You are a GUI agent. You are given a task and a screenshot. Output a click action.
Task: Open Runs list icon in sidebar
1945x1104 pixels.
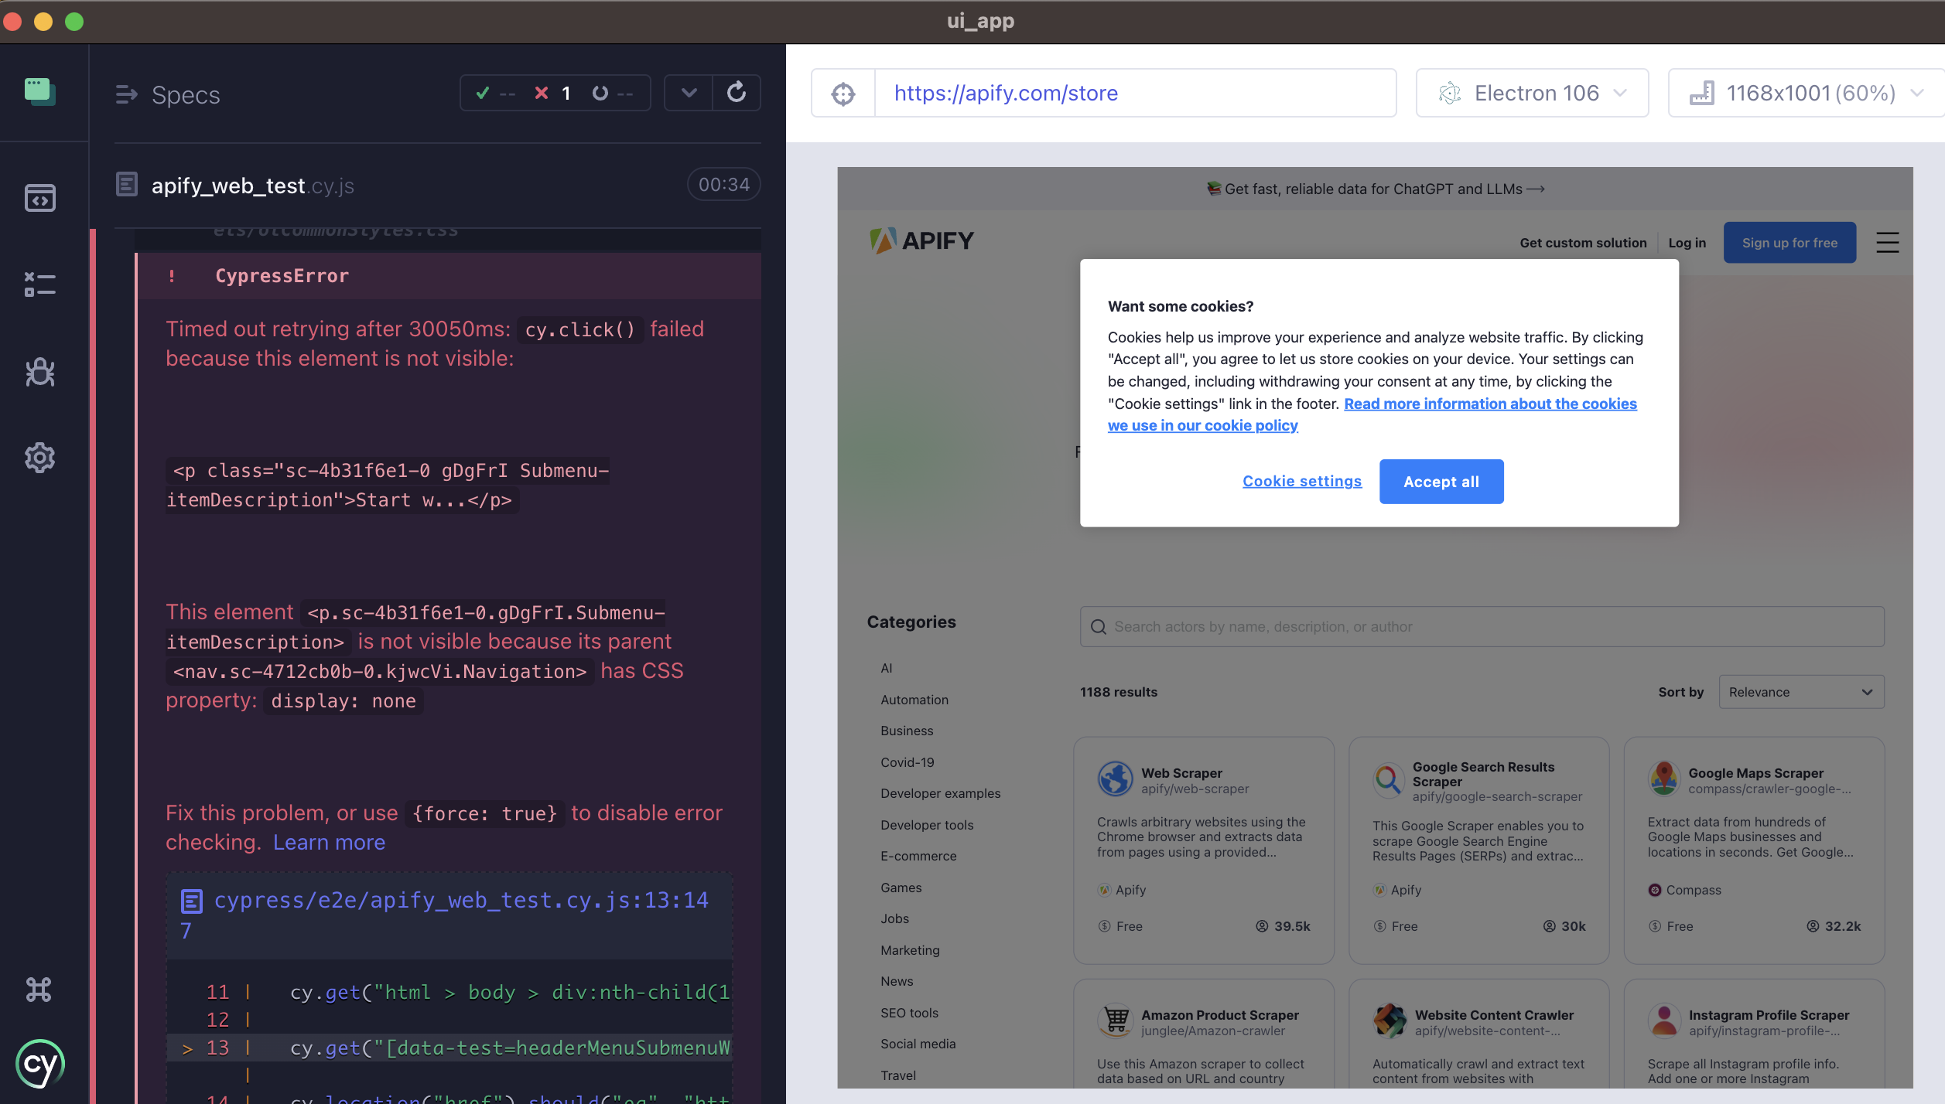39,285
